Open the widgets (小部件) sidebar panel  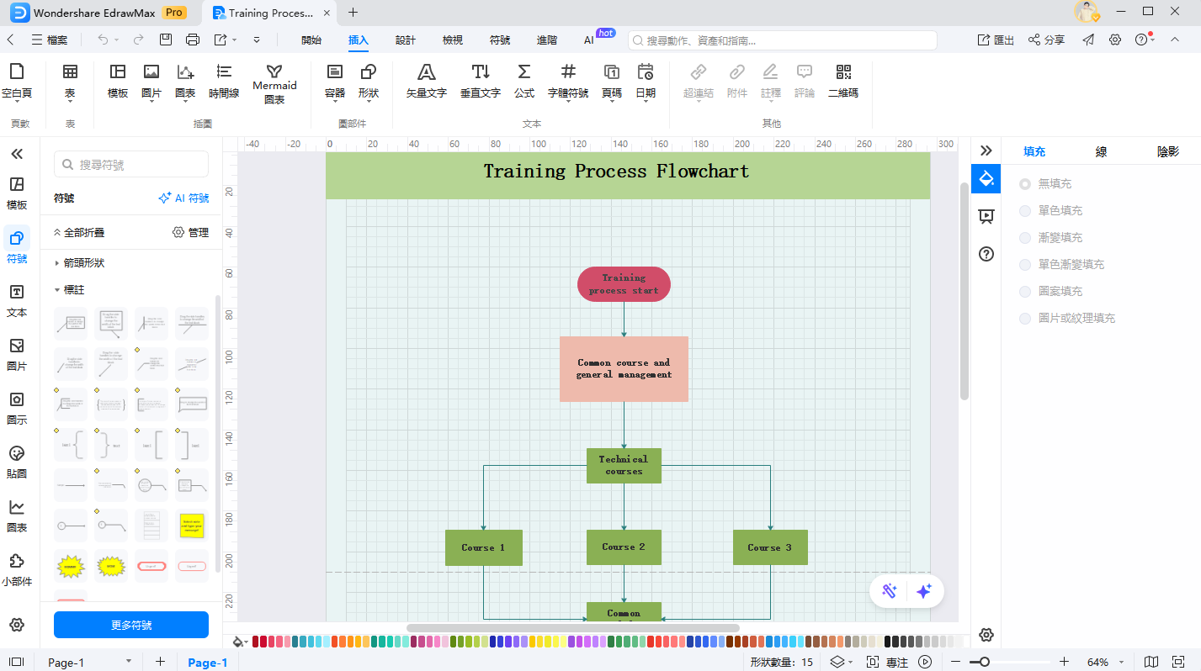(x=17, y=569)
